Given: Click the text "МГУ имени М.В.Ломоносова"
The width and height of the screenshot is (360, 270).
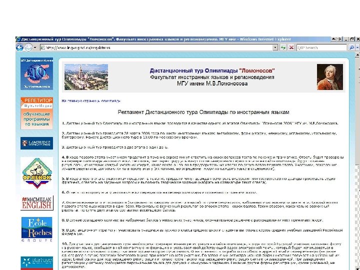Looking at the screenshot, I should coord(212,83).
